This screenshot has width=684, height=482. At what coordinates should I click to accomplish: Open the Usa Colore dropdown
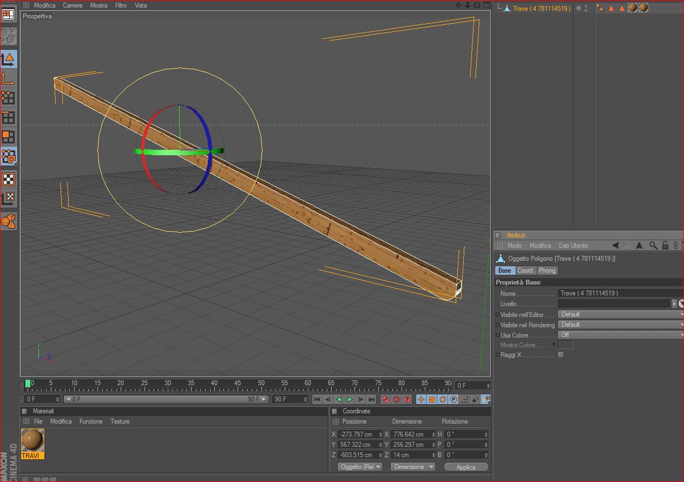click(621, 335)
